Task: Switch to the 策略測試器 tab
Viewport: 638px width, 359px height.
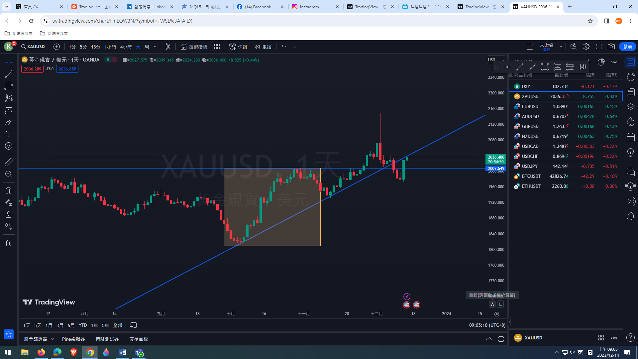Action: [107, 339]
